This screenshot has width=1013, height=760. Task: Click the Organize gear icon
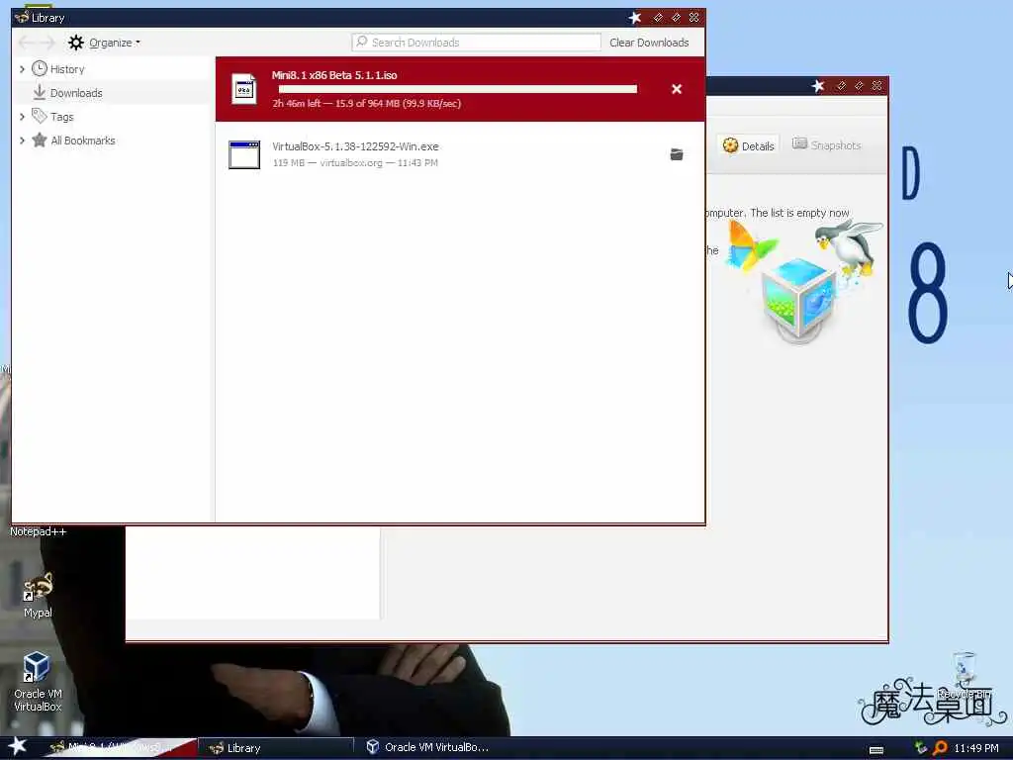(76, 43)
